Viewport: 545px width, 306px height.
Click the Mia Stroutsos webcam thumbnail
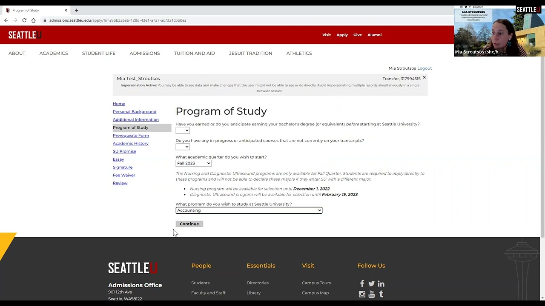[x=499, y=31]
